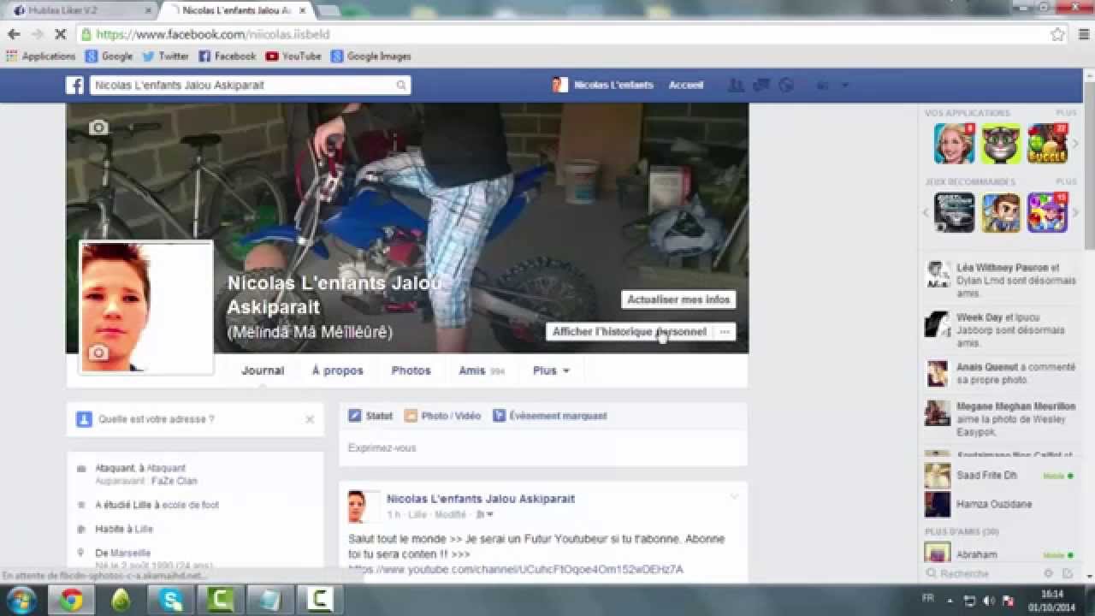The width and height of the screenshot is (1095, 616).
Task: Show next apps with right chevron
Action: 1075,143
